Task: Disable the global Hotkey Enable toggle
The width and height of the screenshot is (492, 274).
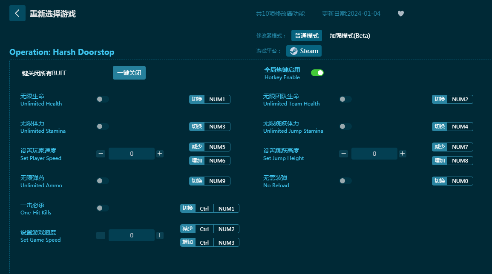Action: coord(317,73)
